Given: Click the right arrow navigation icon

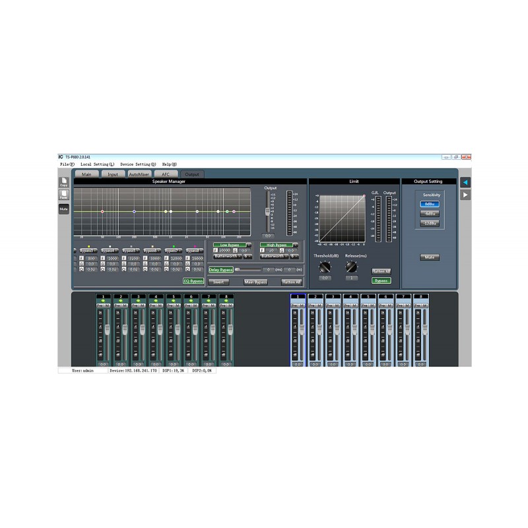Looking at the screenshot, I should click(465, 195).
